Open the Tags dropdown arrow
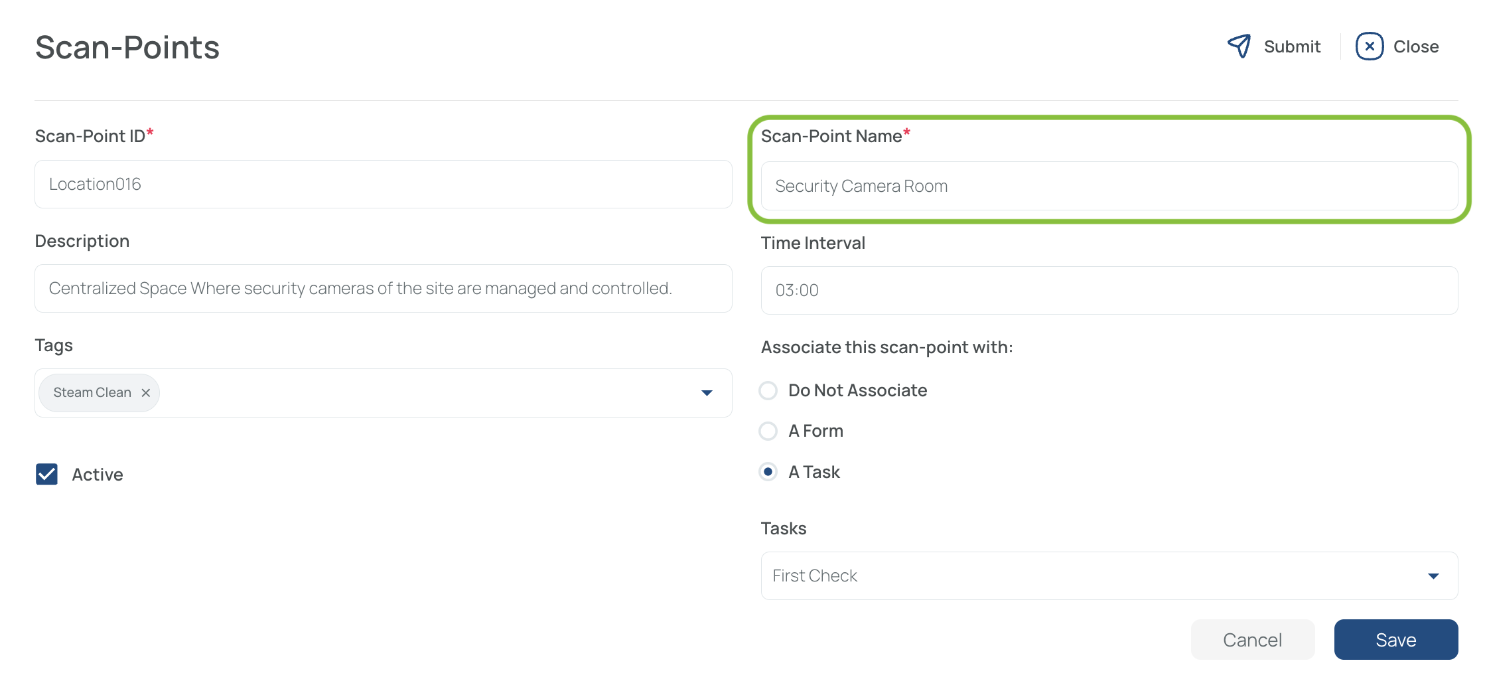Viewport: 1485px width, 689px height. click(707, 393)
